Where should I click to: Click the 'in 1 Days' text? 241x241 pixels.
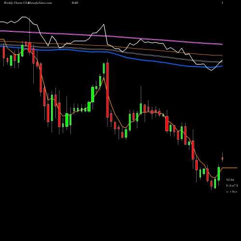(231, 192)
